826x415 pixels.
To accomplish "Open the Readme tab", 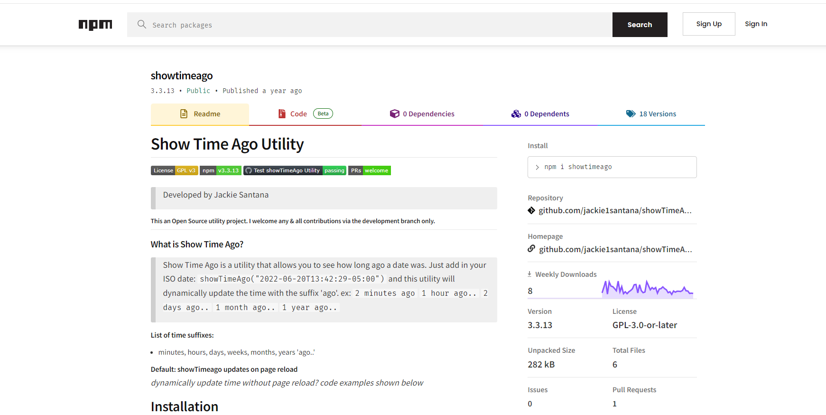I will (200, 114).
